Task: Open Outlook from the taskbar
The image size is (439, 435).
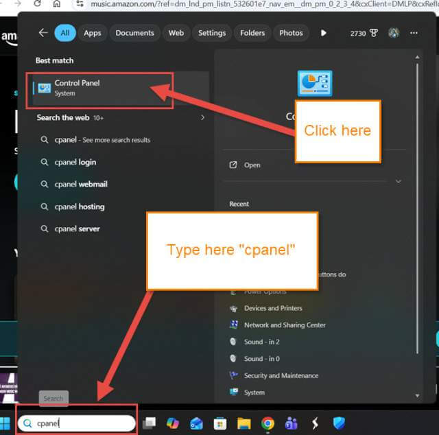Action: (196, 423)
